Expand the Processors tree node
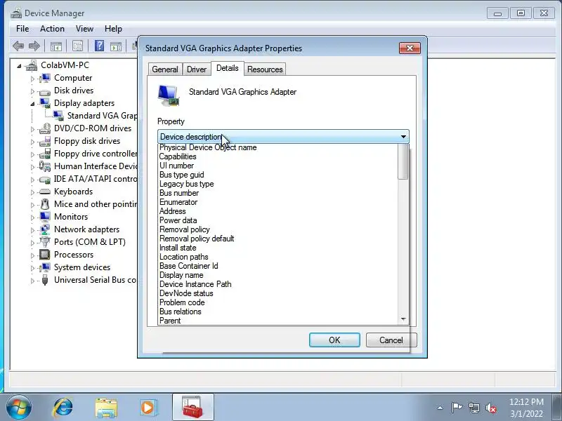The image size is (562, 421). [32, 255]
